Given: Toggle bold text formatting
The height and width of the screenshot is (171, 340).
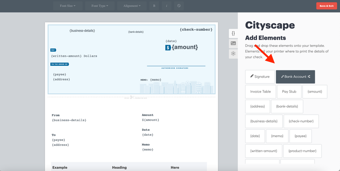Looking at the screenshot, I should click(x=154, y=6).
